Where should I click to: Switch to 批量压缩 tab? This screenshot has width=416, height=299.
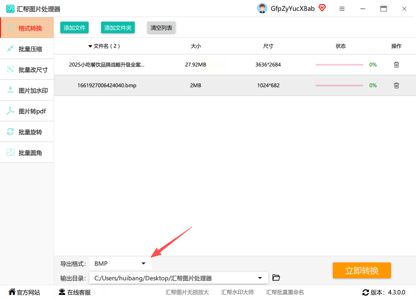pos(27,49)
